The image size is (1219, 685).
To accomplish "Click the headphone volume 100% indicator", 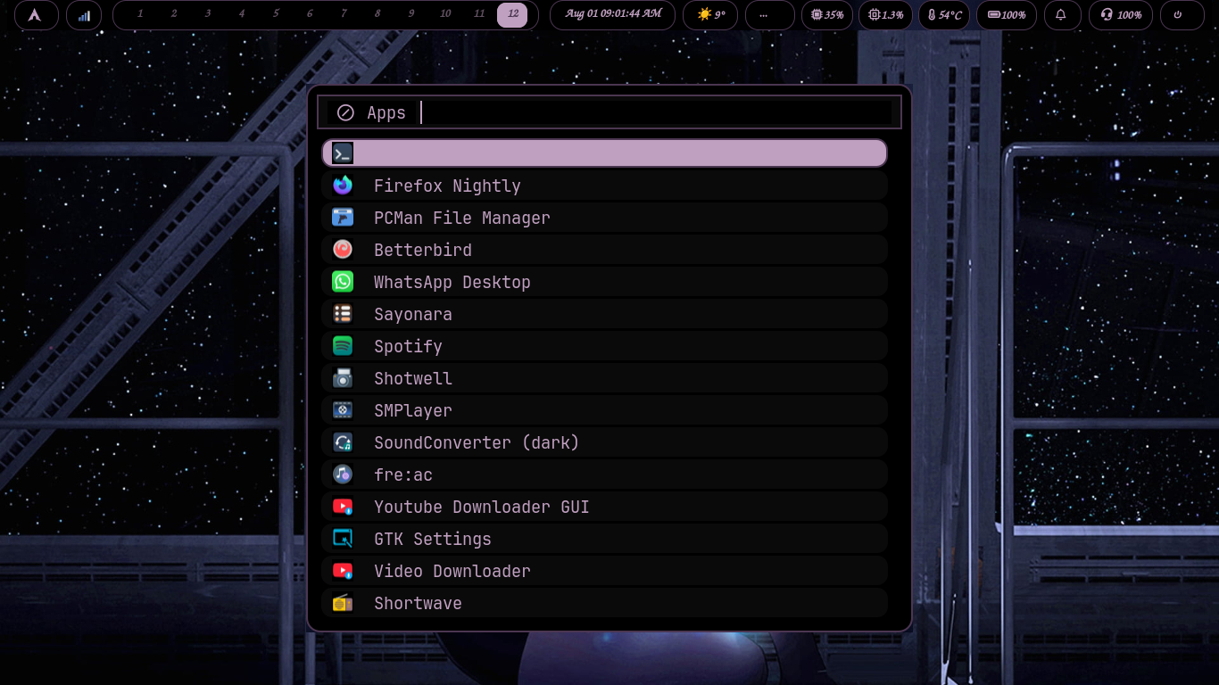I will click(x=1121, y=15).
